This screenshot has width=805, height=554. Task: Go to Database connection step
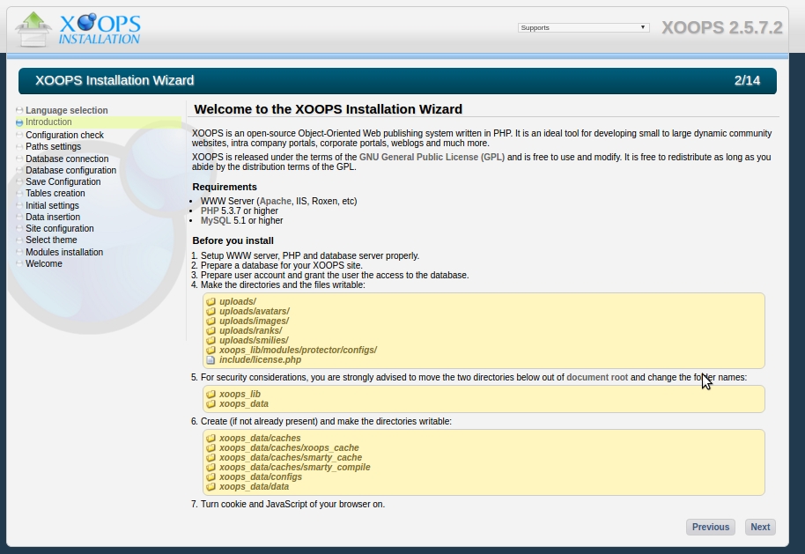tap(67, 159)
